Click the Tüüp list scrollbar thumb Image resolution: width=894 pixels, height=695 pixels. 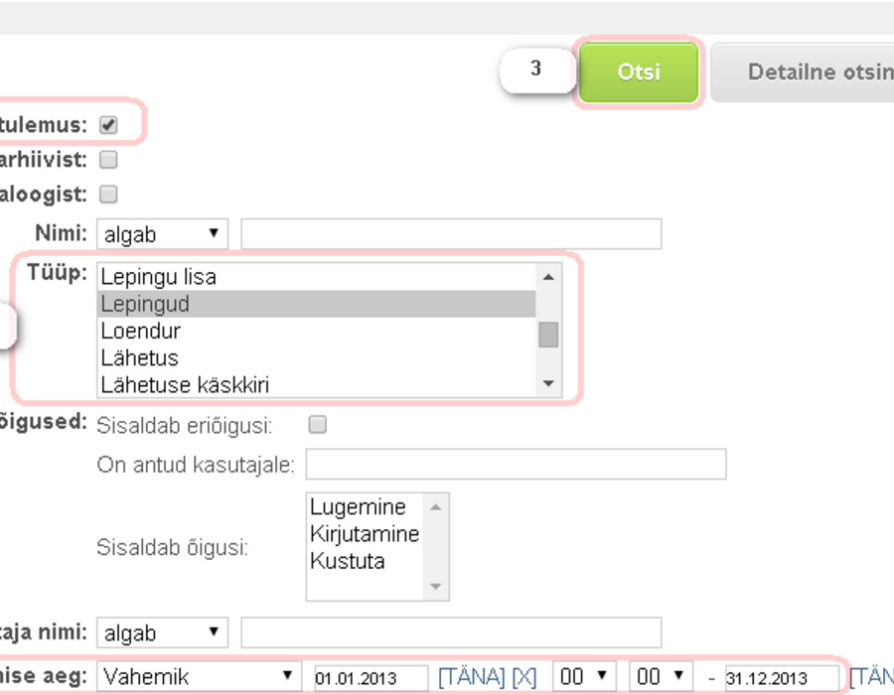coord(548,335)
